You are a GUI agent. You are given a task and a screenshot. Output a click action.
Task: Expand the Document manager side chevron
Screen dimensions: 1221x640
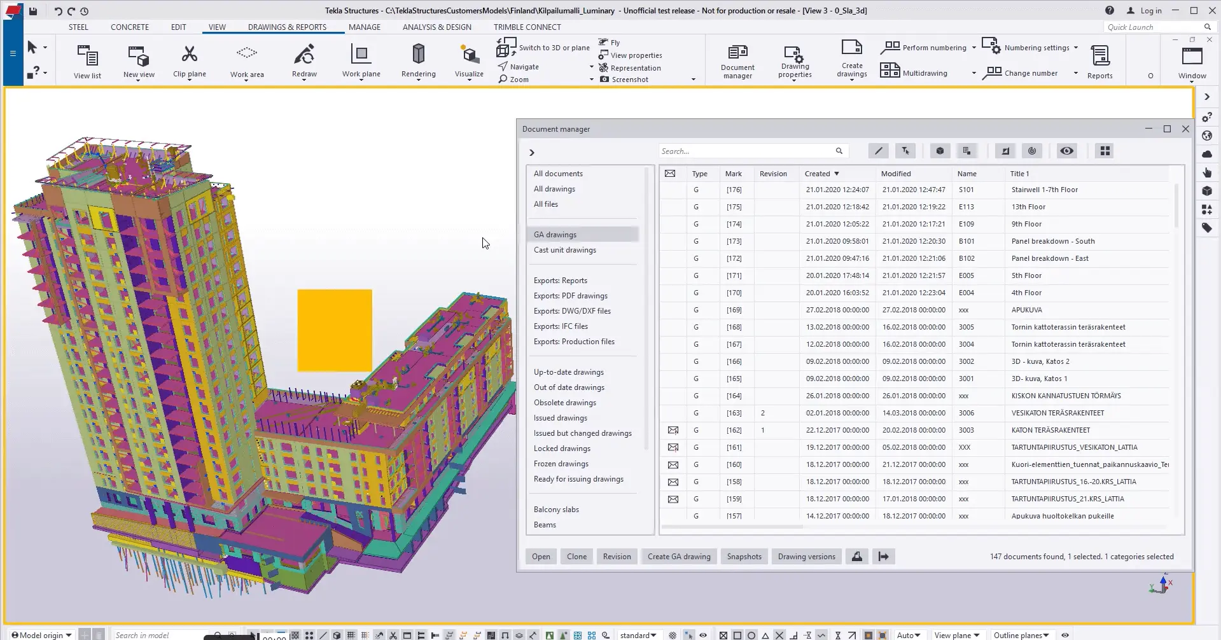532,153
